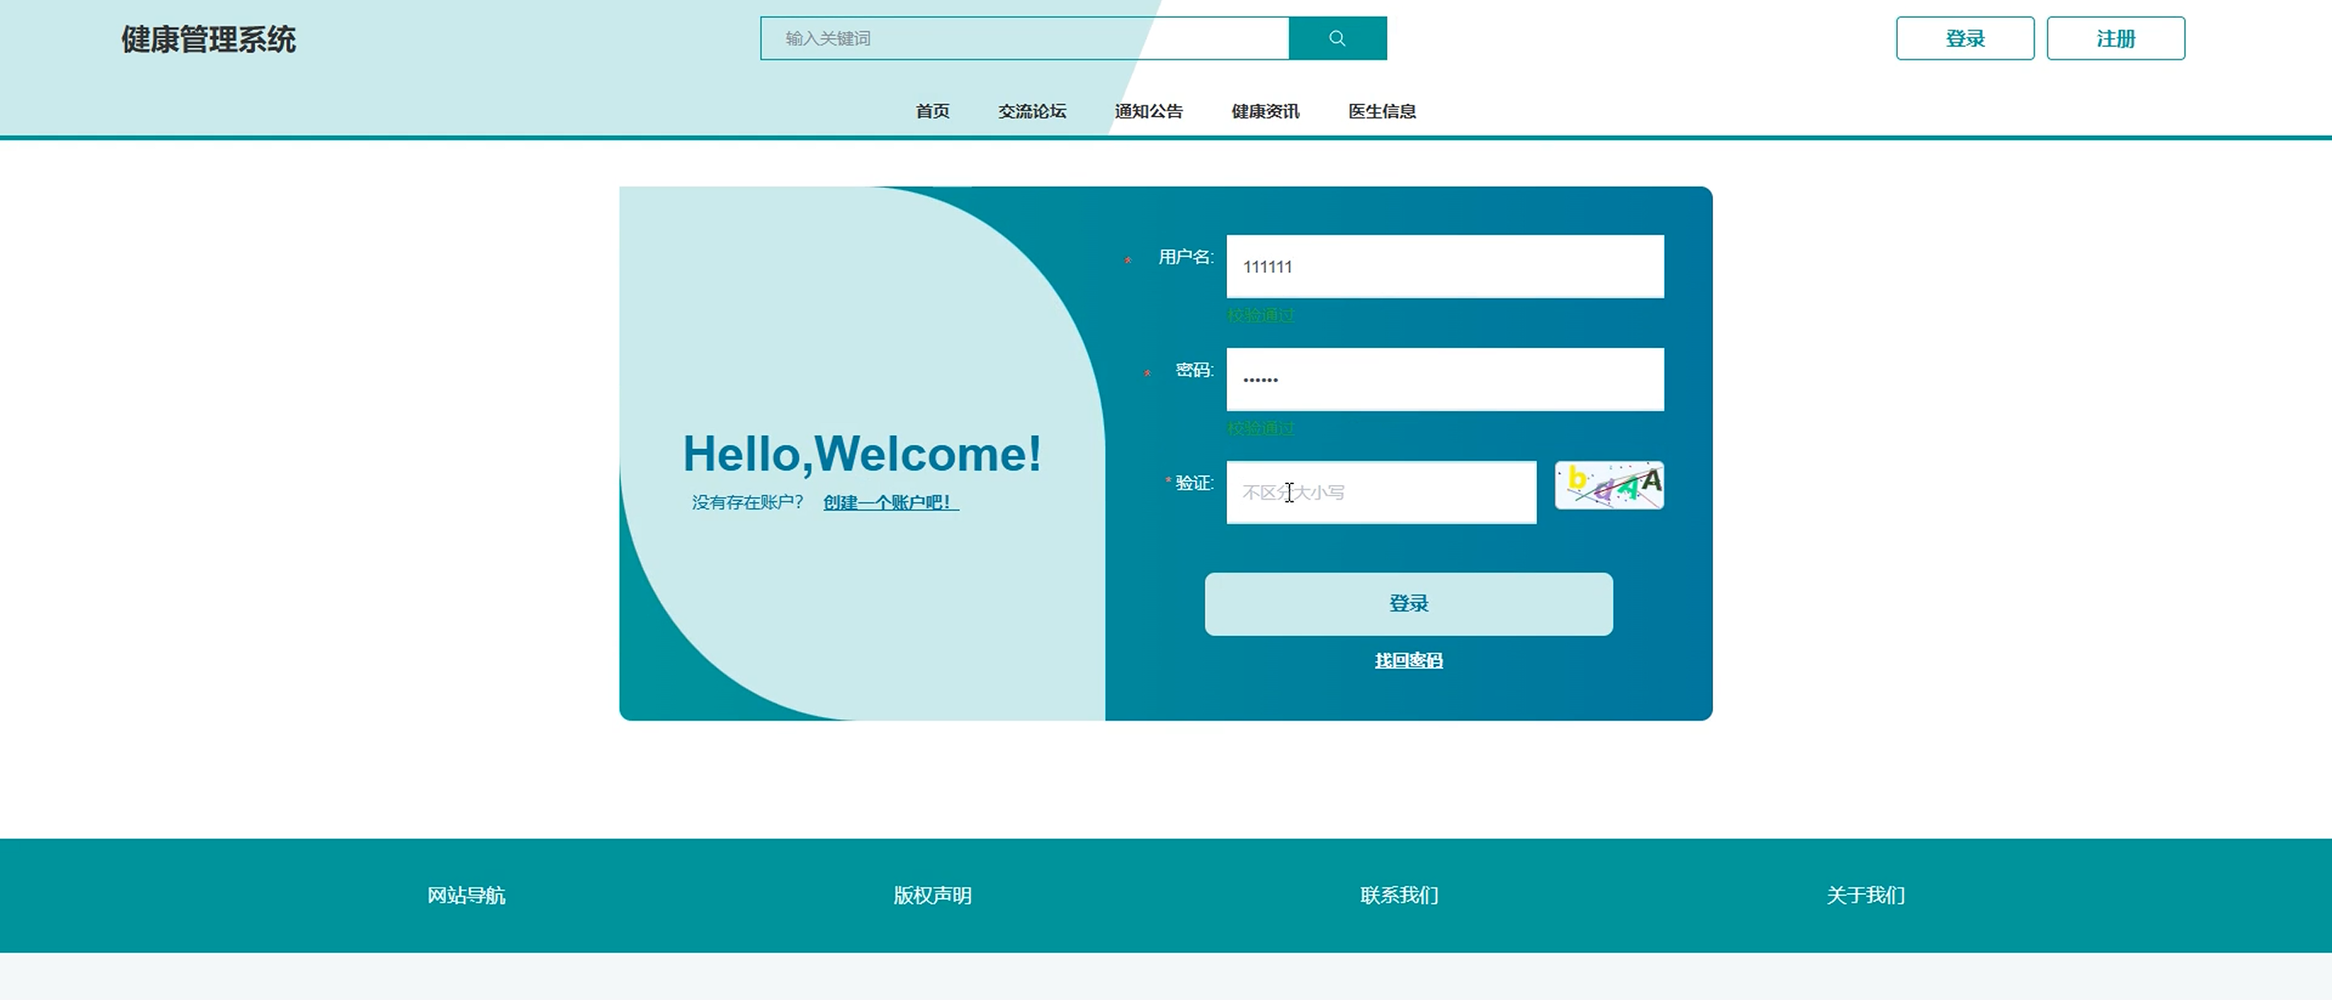Open 通知公告 announcements menu item
Screen dimensions: 2332x1000
point(1148,111)
